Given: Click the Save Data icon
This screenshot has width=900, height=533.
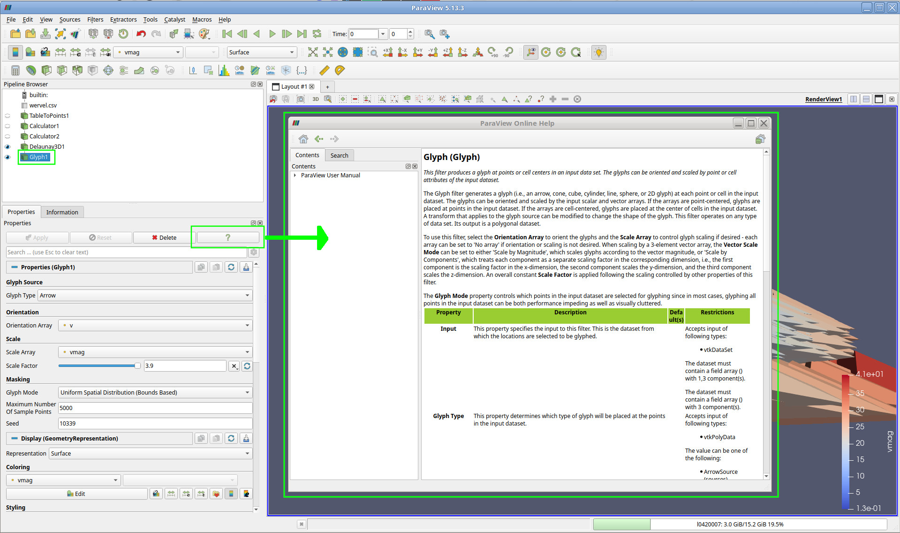Looking at the screenshot, I should pyautogui.click(x=45, y=34).
